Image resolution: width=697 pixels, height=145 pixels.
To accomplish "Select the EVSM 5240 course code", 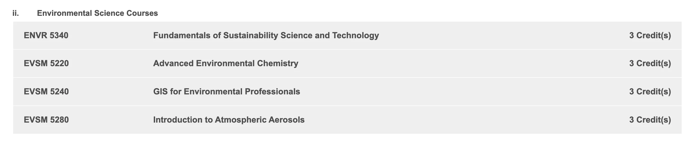I will tap(46, 91).
